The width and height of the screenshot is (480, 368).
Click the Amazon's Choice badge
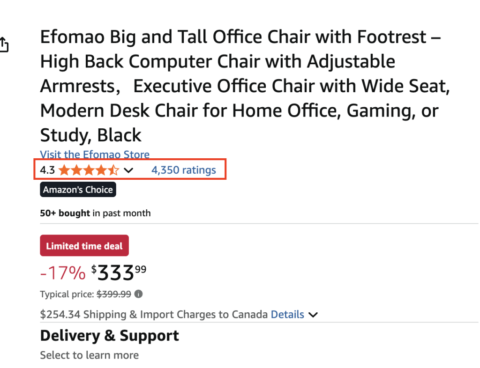(78, 189)
